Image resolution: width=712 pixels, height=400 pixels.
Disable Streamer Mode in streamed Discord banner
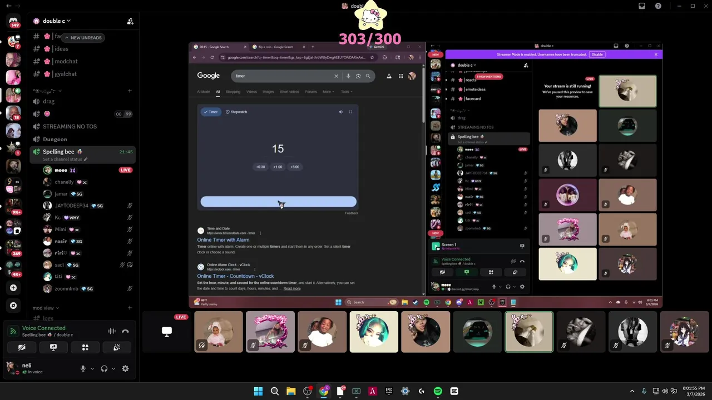(597, 54)
